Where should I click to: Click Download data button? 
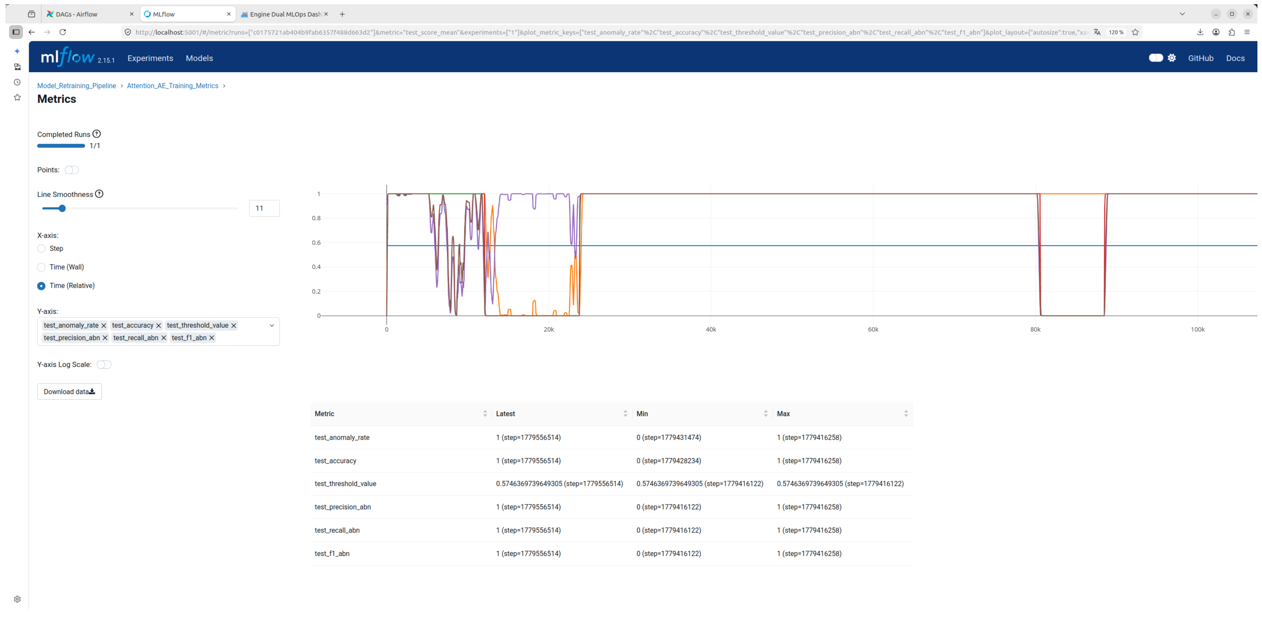(70, 392)
